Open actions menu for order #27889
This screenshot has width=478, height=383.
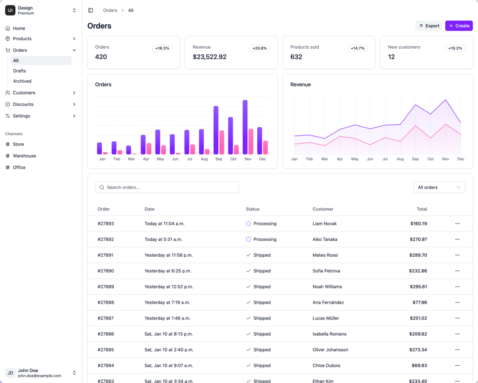tap(457, 287)
